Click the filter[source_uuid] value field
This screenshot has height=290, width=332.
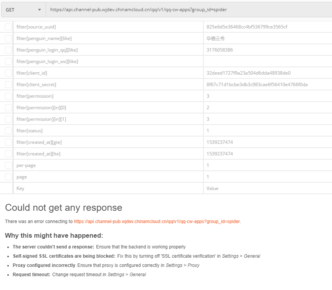[x=267, y=27]
